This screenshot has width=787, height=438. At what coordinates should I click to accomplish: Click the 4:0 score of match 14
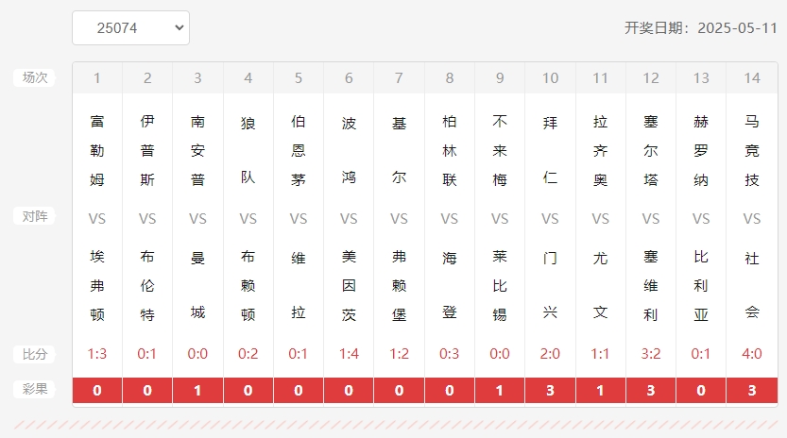click(752, 354)
